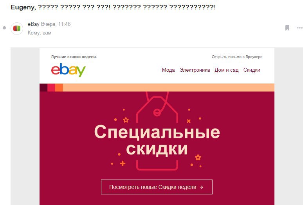Open the Мода category link
303x205 pixels.
point(168,70)
